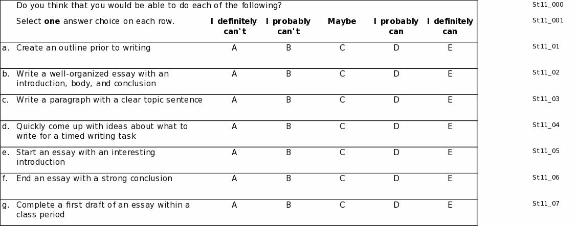Click variable code St11_04
Viewport: 578px width, 226px height.
tap(546, 125)
